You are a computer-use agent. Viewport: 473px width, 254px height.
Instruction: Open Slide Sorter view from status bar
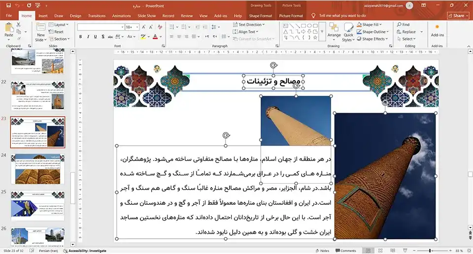[x=380, y=251]
